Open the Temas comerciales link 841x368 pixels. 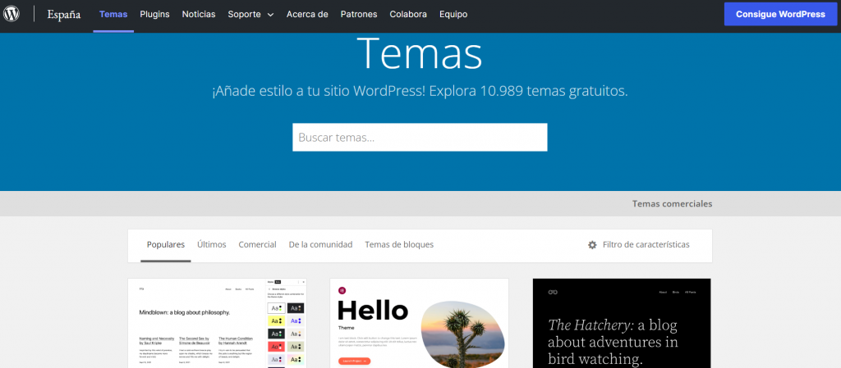point(672,204)
